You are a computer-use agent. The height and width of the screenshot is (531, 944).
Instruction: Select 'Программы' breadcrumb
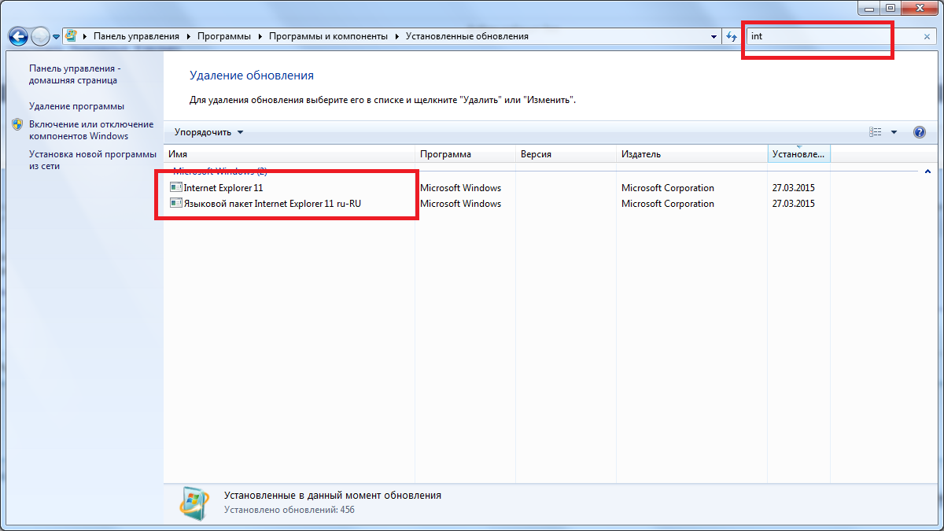[x=224, y=36]
